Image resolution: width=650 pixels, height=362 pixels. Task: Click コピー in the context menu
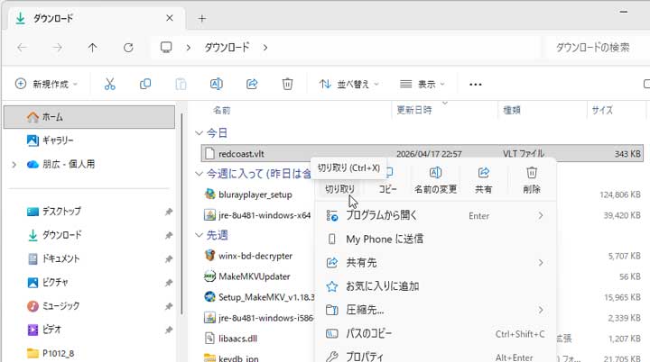387,181
